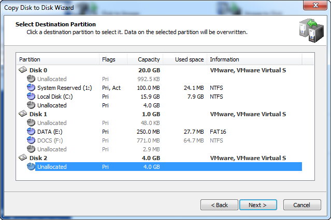This screenshot has width=331, height=220.
Task: Click the 992.5 KB capacity value
Action: (x=149, y=79)
